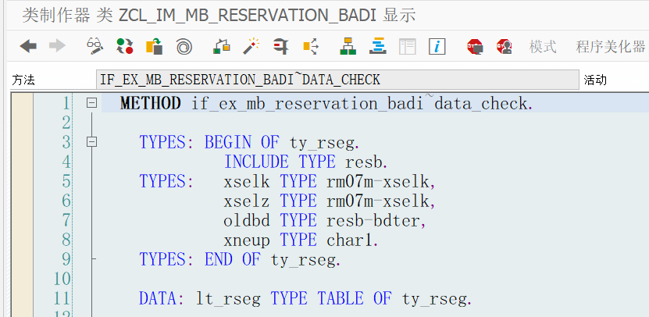This screenshot has height=317, width=649.
Task: Switch Display/Change mode using glasses-pencil icon
Action: [94, 46]
